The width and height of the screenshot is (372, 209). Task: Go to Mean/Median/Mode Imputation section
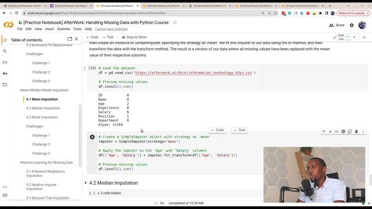click(44, 91)
